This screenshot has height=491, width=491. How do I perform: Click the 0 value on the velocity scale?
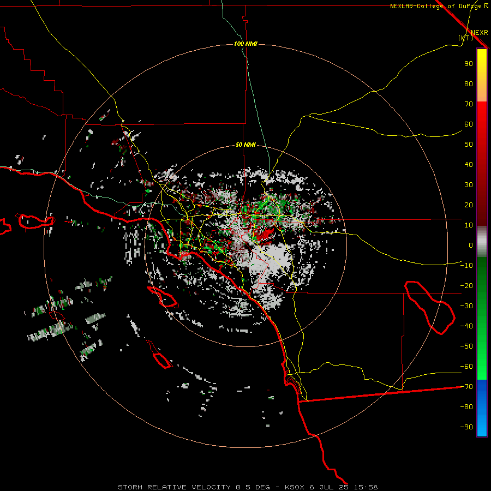(471, 245)
